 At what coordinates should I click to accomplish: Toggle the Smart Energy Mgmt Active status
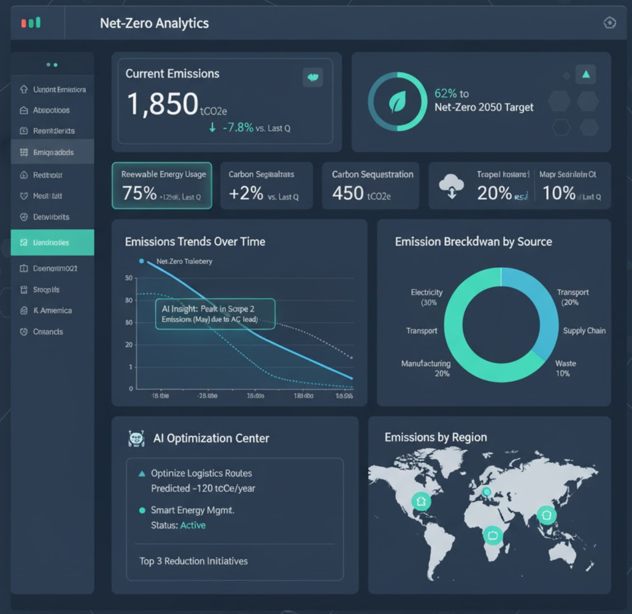(193, 525)
